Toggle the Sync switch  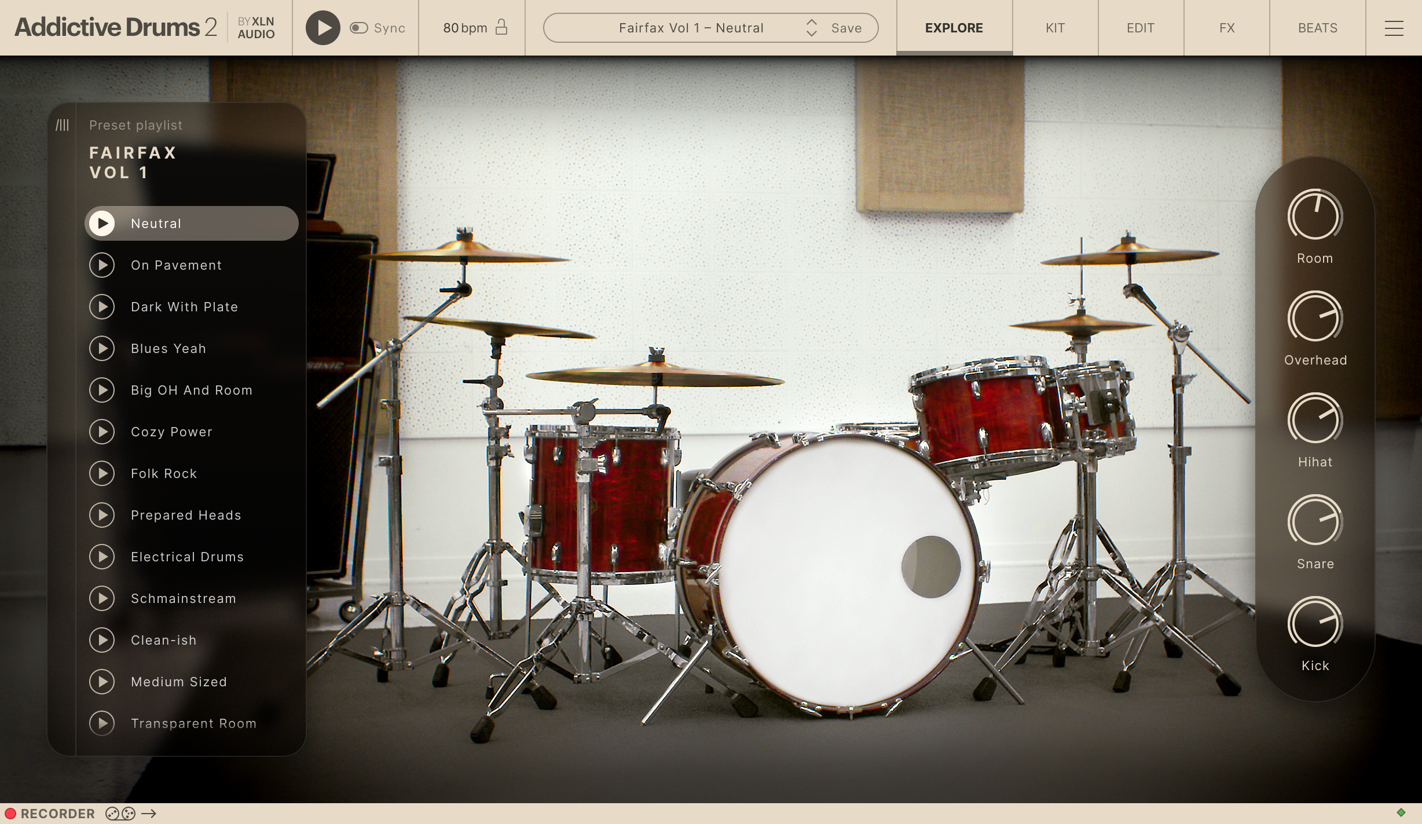(359, 28)
